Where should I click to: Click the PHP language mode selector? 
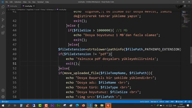point(172,102)
